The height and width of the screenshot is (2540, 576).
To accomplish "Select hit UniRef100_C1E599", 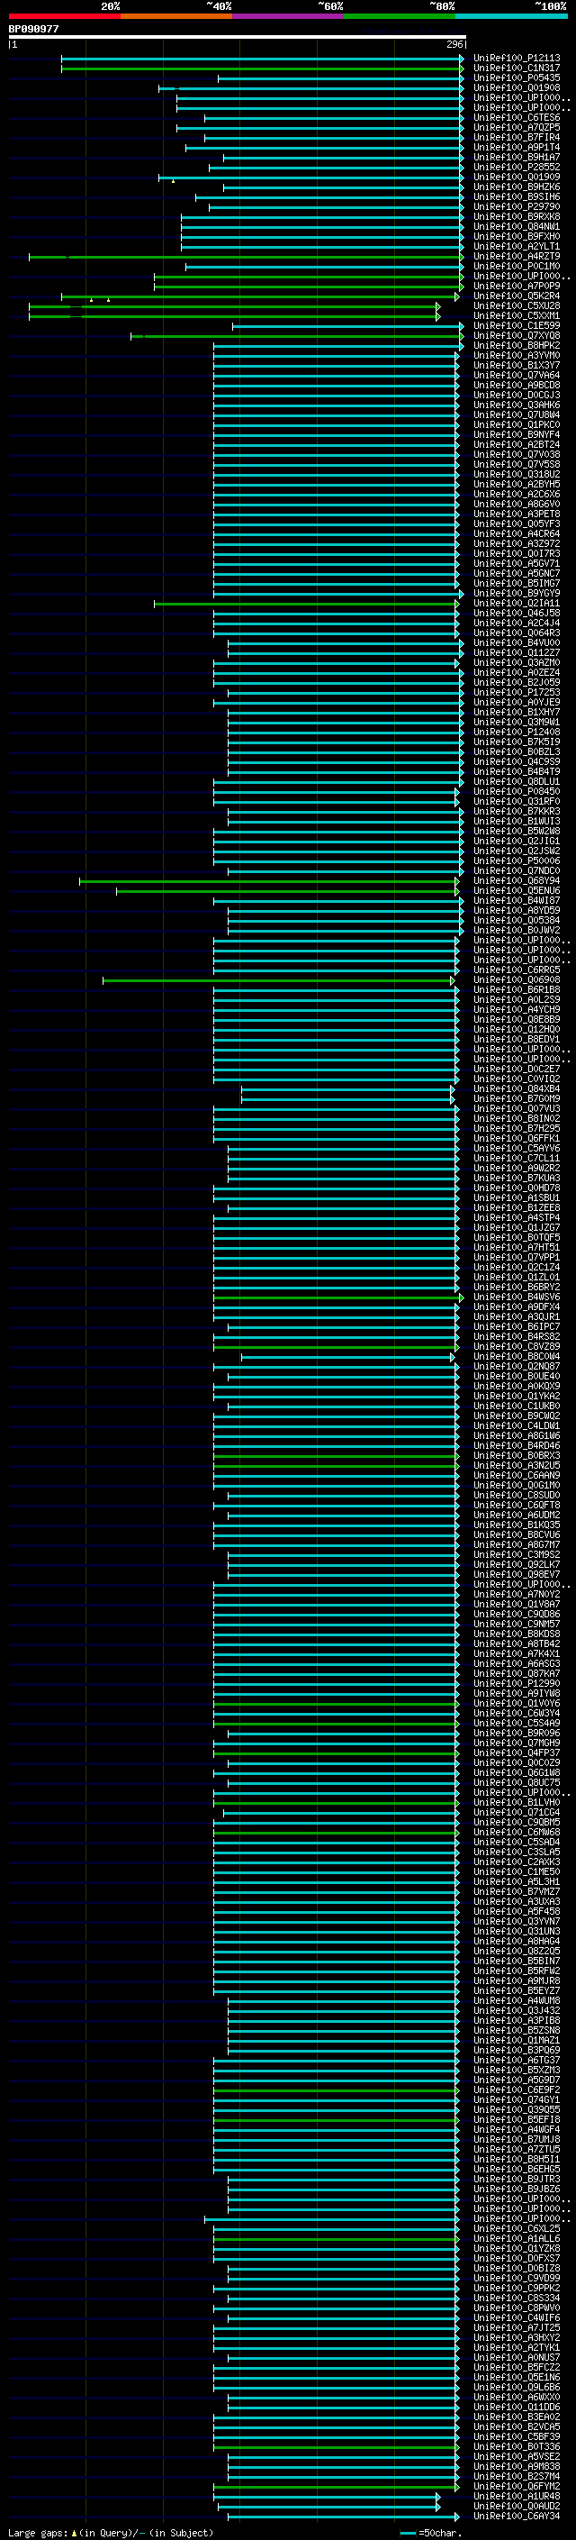I will pos(516,325).
